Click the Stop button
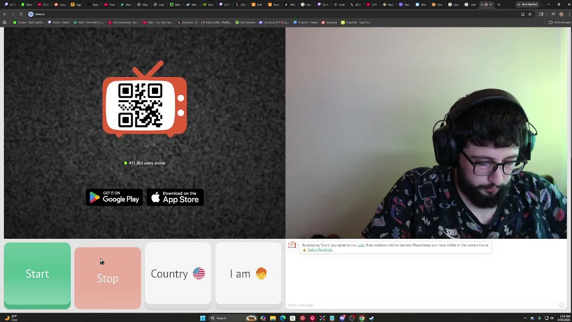572x322 pixels. [108, 278]
